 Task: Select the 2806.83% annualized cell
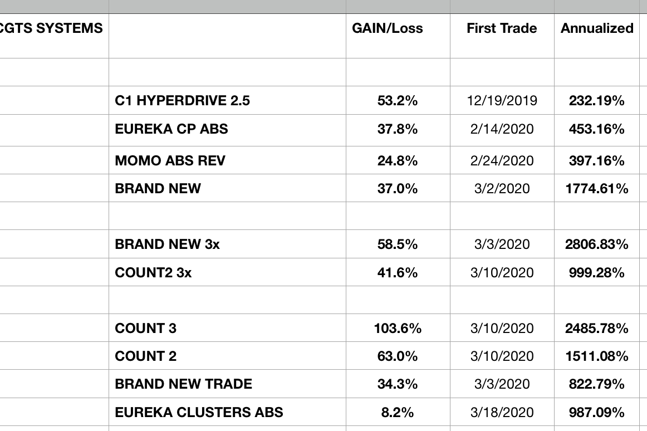597,244
